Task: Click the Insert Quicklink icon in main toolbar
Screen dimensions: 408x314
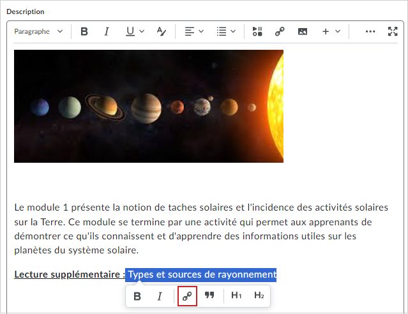Action: [x=280, y=31]
